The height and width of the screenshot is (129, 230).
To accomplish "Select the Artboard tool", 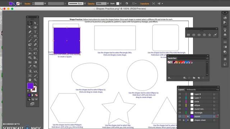I will [x=30, y=76].
